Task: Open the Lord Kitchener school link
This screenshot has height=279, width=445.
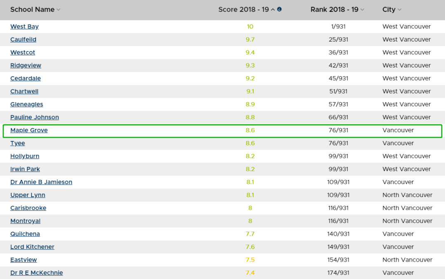Action: pos(33,247)
